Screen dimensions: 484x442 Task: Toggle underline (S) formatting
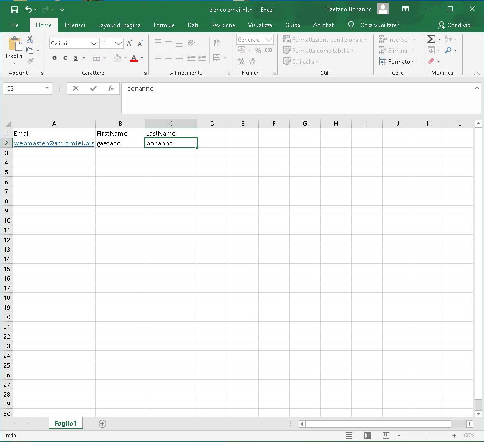[76, 57]
